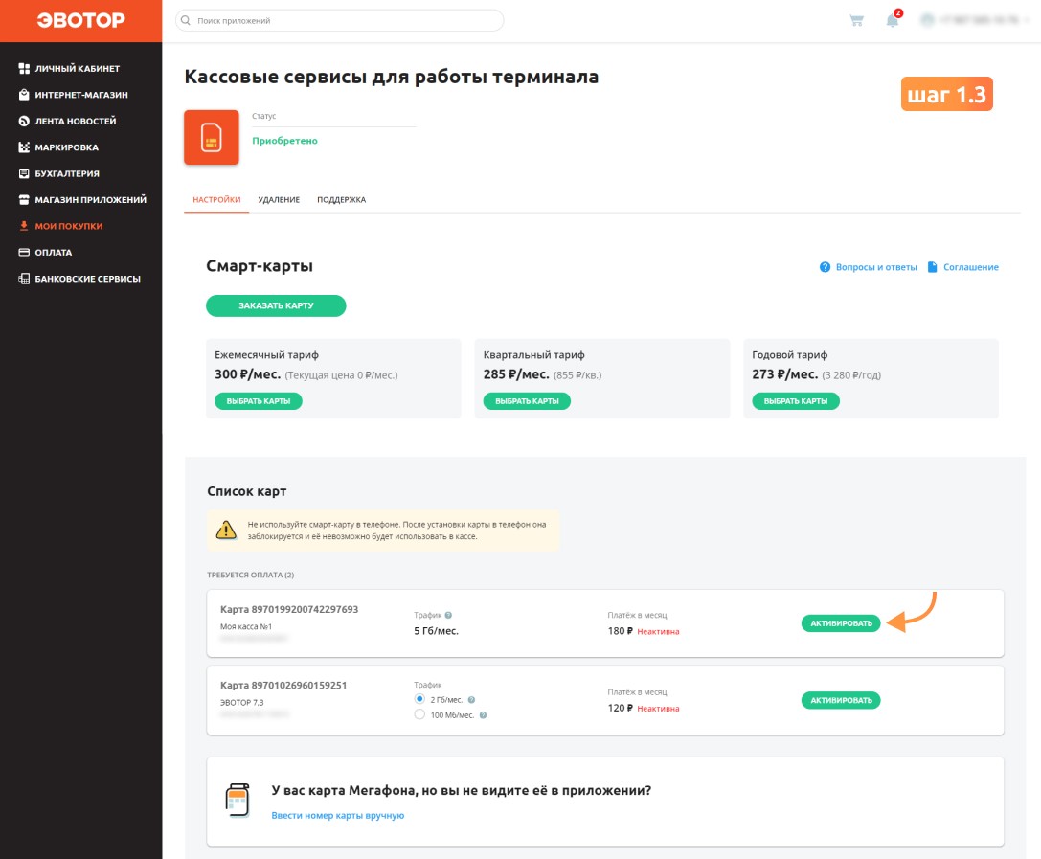
Task: Select the 100 Мб/мес. traffic option
Action: click(419, 715)
